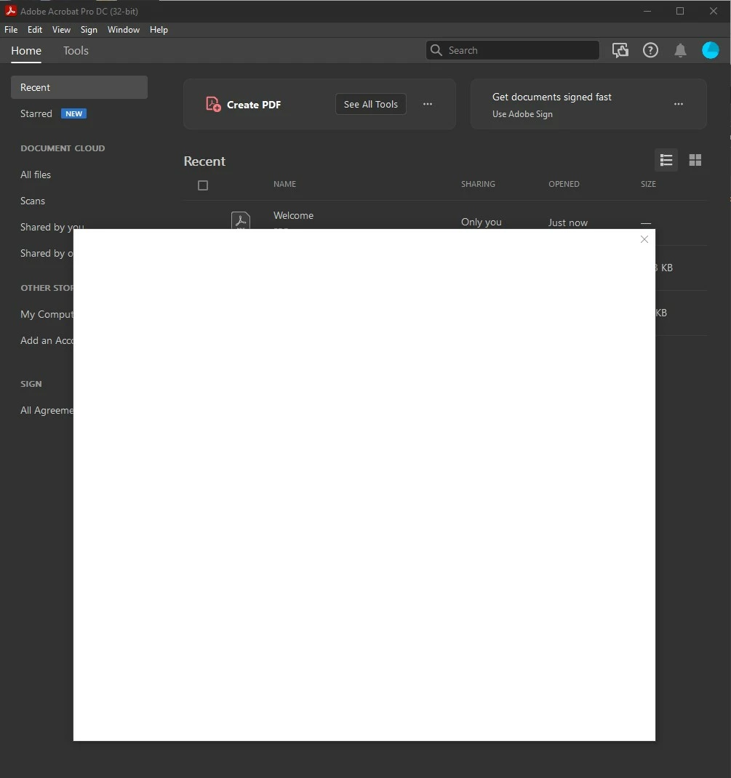Open the View menu
The image size is (731, 778).
[x=62, y=30]
